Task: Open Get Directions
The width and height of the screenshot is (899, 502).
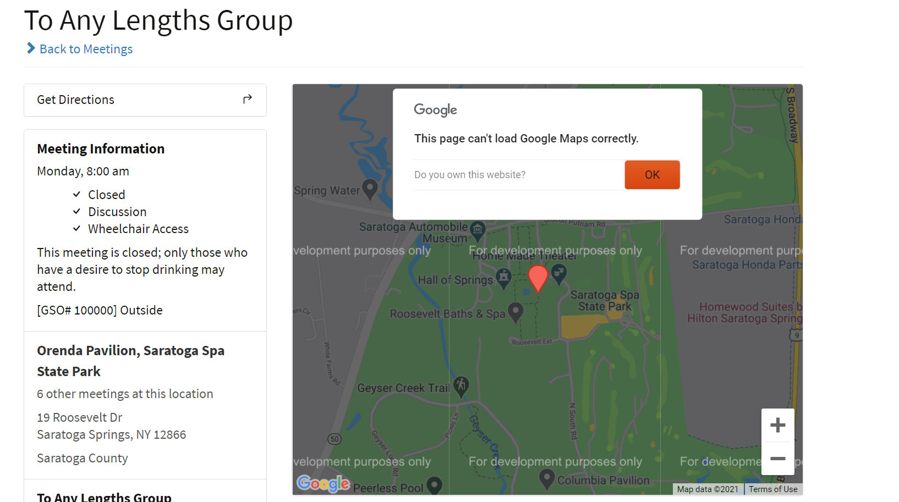Action: click(145, 100)
